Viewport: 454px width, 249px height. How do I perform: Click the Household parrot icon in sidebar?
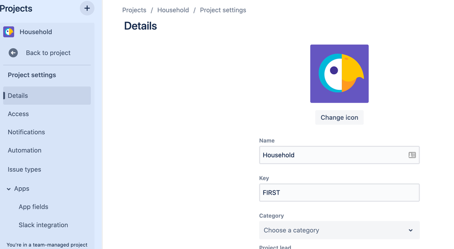pos(9,32)
